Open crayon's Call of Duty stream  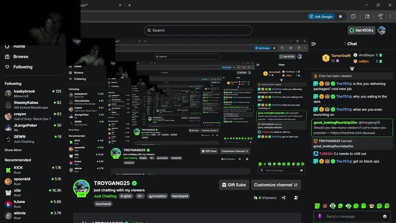(x=33, y=116)
